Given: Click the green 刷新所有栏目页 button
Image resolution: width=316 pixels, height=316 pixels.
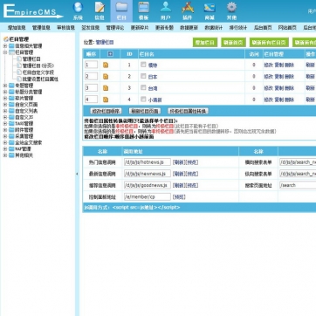Looking at the screenshot, I should (x=269, y=43).
